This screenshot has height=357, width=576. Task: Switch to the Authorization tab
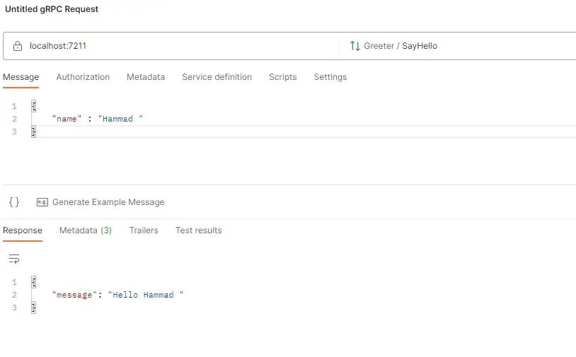[x=83, y=77]
